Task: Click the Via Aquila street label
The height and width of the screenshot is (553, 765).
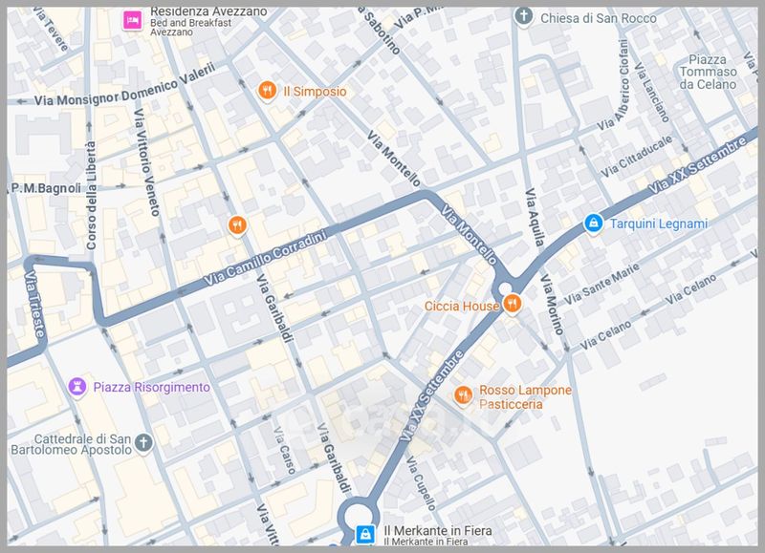Action: pos(535,217)
